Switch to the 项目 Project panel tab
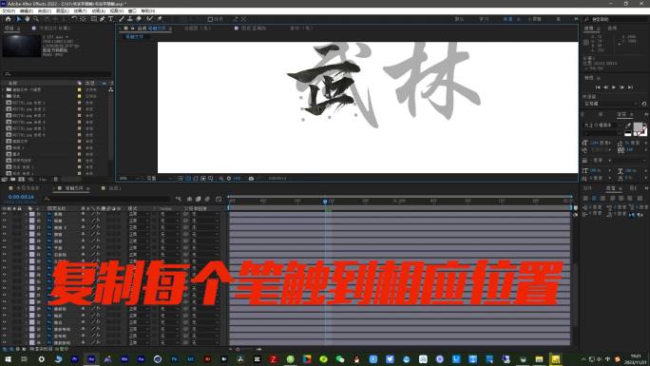Image resolution: width=650 pixels, height=366 pixels. click(x=10, y=29)
